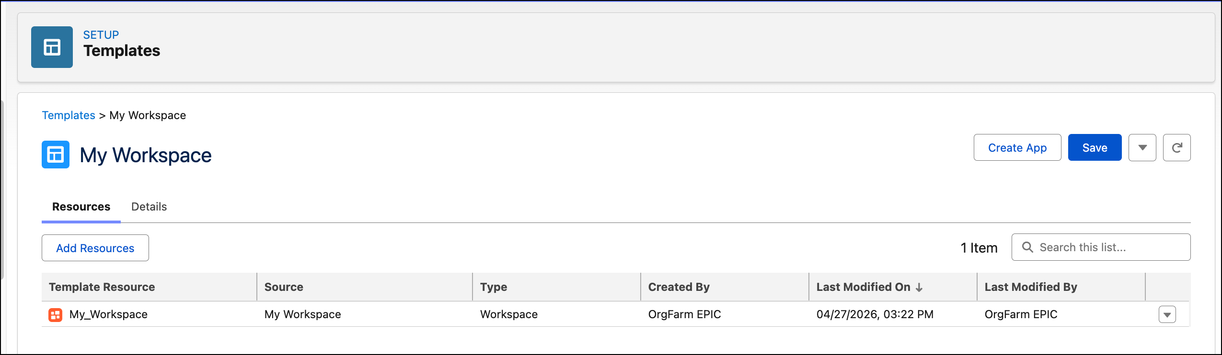
Task: Focus the Search this list field
Action: click(1101, 247)
